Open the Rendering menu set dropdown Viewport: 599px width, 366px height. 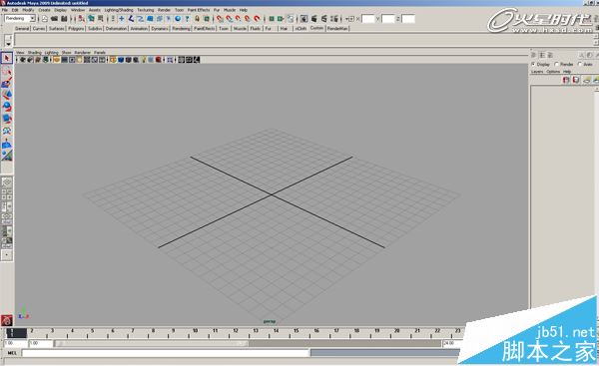(x=20, y=18)
